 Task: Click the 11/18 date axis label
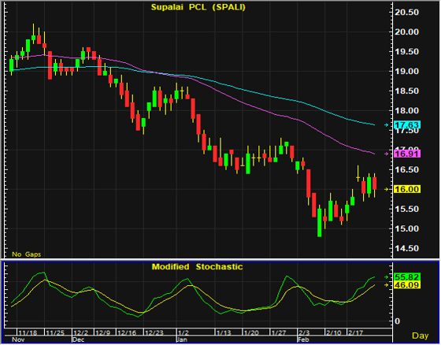pos(28,333)
